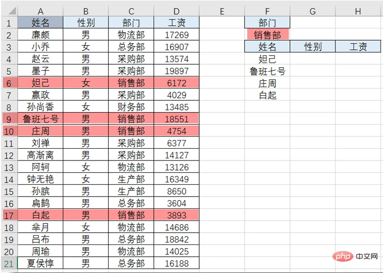Click the highlighted salary cell 18551
Viewport: 383px width, 273px height.
point(177,119)
